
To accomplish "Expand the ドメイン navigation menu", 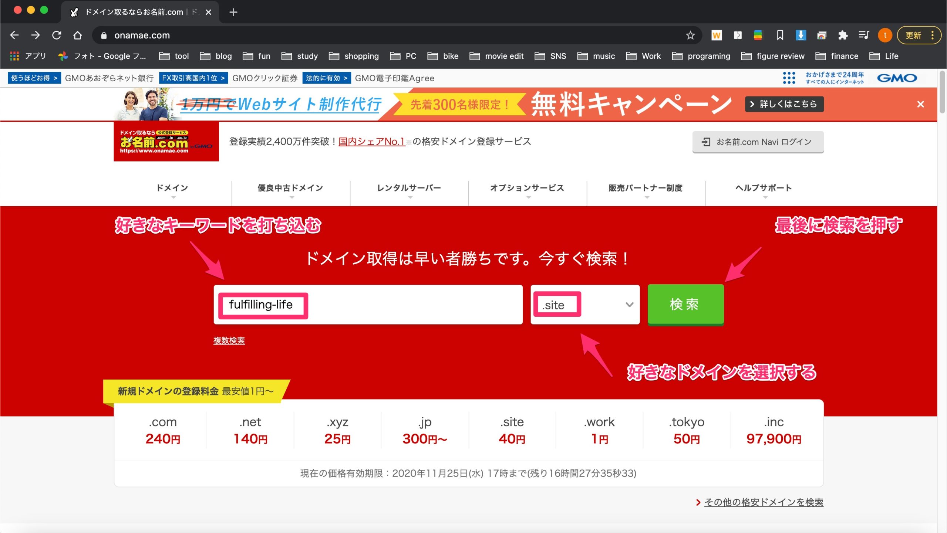I will coord(172,189).
